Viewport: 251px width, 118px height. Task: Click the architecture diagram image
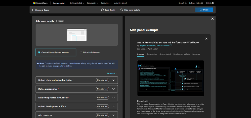(x=171, y=78)
